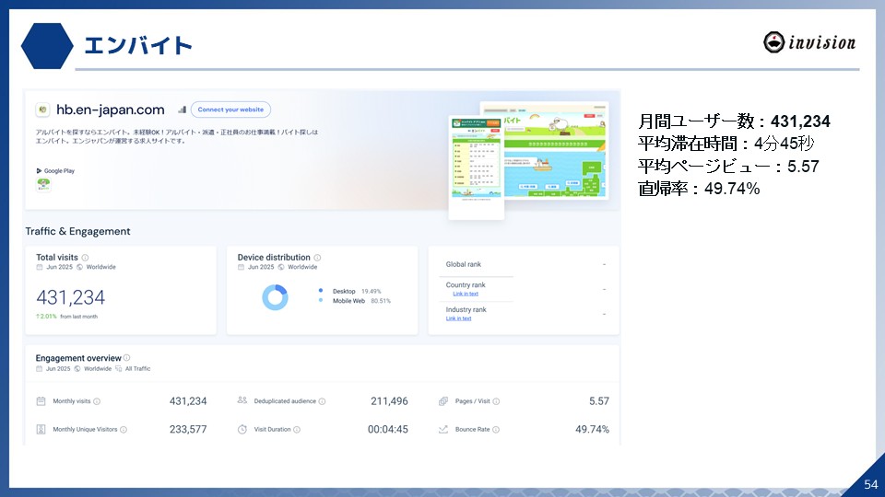
Task: Click globe icon in Total visits card
Action: (79, 267)
